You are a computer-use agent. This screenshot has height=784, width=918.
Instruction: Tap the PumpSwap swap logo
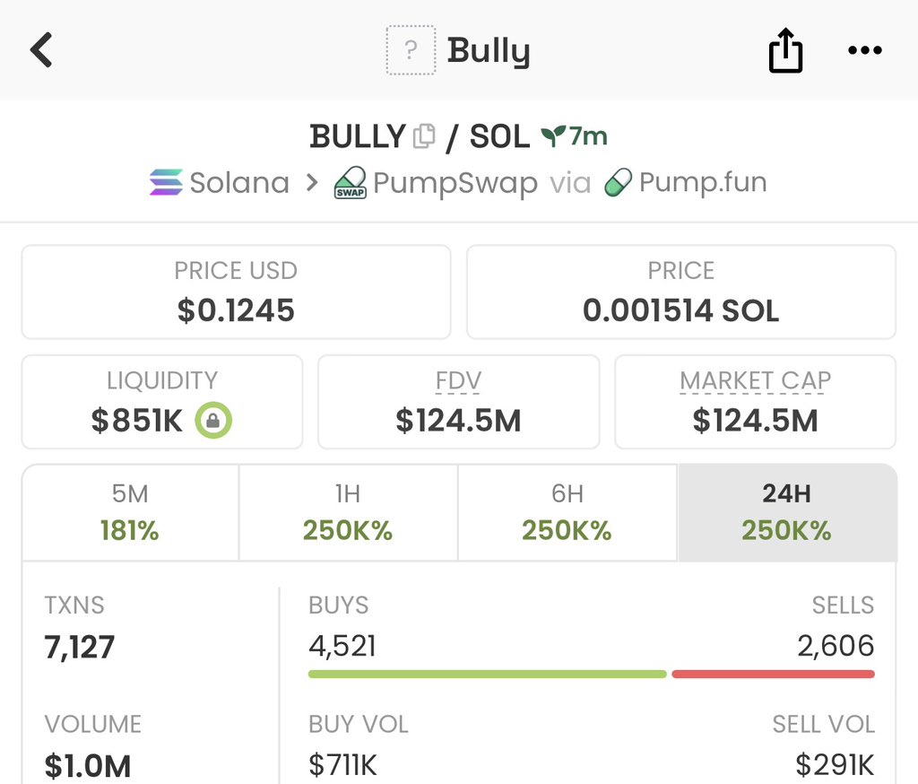351,183
